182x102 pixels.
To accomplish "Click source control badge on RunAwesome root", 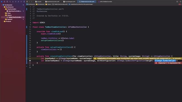I will click(x=23, y=5).
